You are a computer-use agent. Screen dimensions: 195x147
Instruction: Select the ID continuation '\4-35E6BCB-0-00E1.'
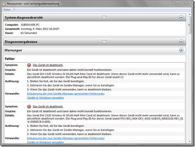pos(39,122)
